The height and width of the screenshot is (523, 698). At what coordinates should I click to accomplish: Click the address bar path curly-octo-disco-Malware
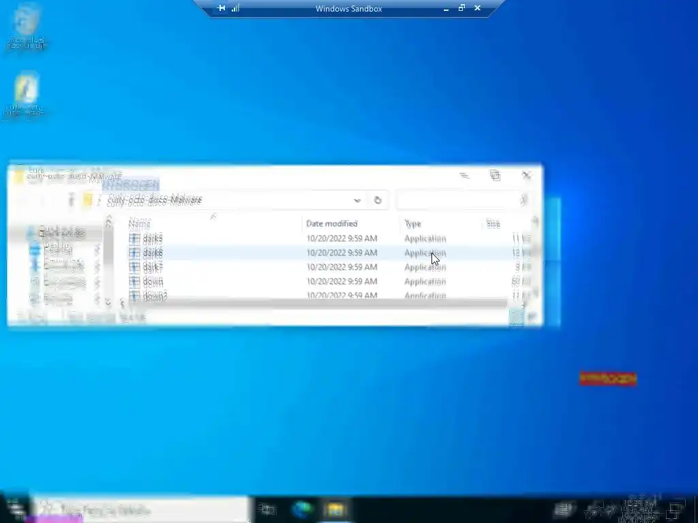coord(155,200)
